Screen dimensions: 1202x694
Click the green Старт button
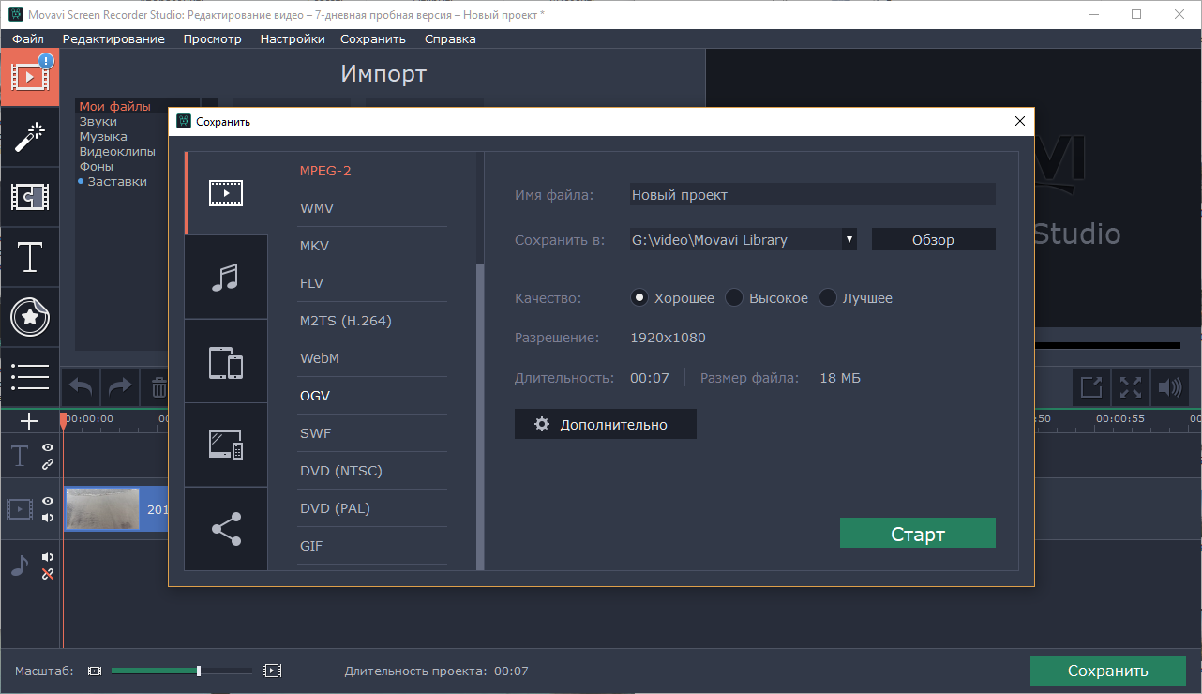pyautogui.click(x=917, y=534)
